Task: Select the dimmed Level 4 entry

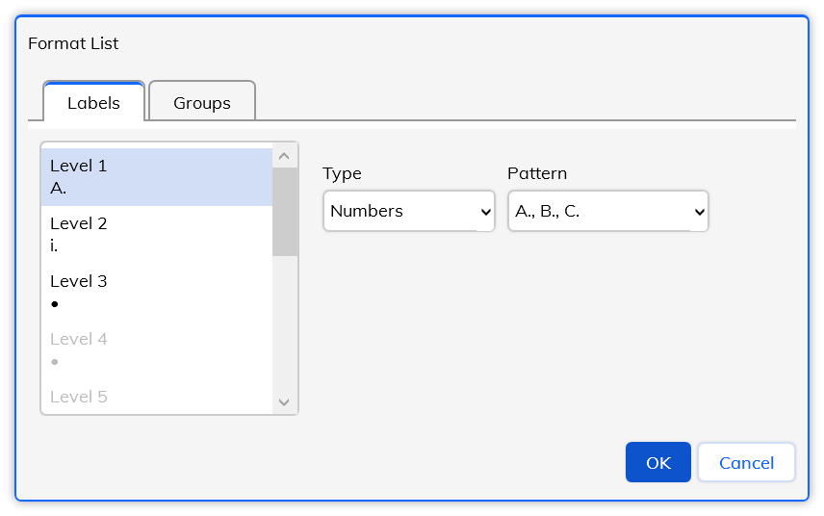Action: tap(157, 350)
